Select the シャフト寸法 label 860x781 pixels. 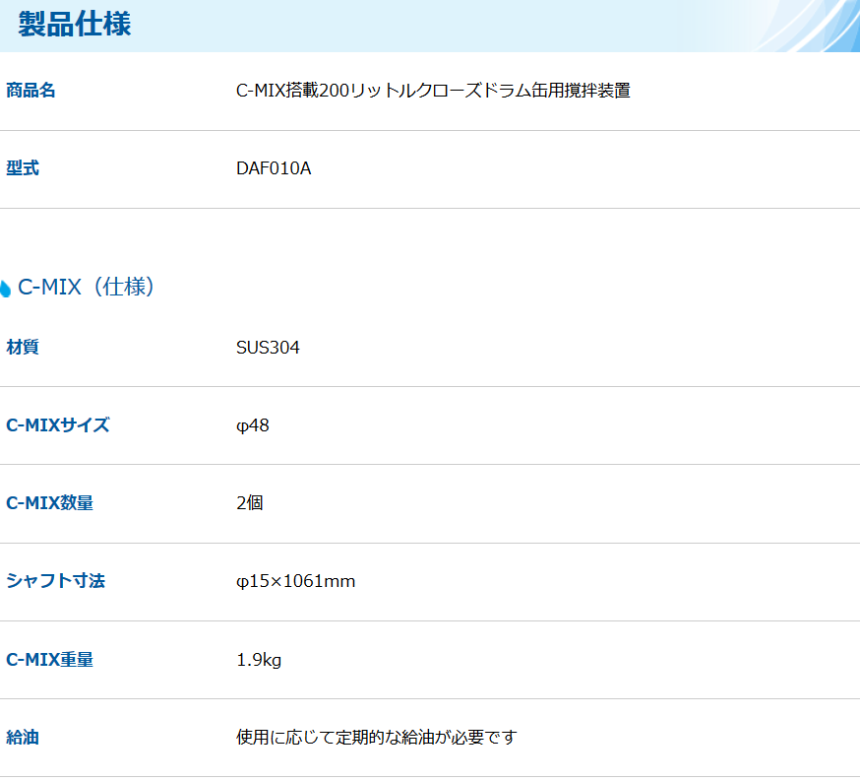(55, 581)
